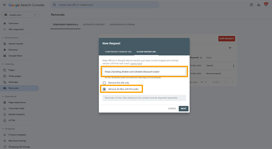Click the Sitemaps icon
Viewport: 272px width, 149px height.
coord(5,82)
